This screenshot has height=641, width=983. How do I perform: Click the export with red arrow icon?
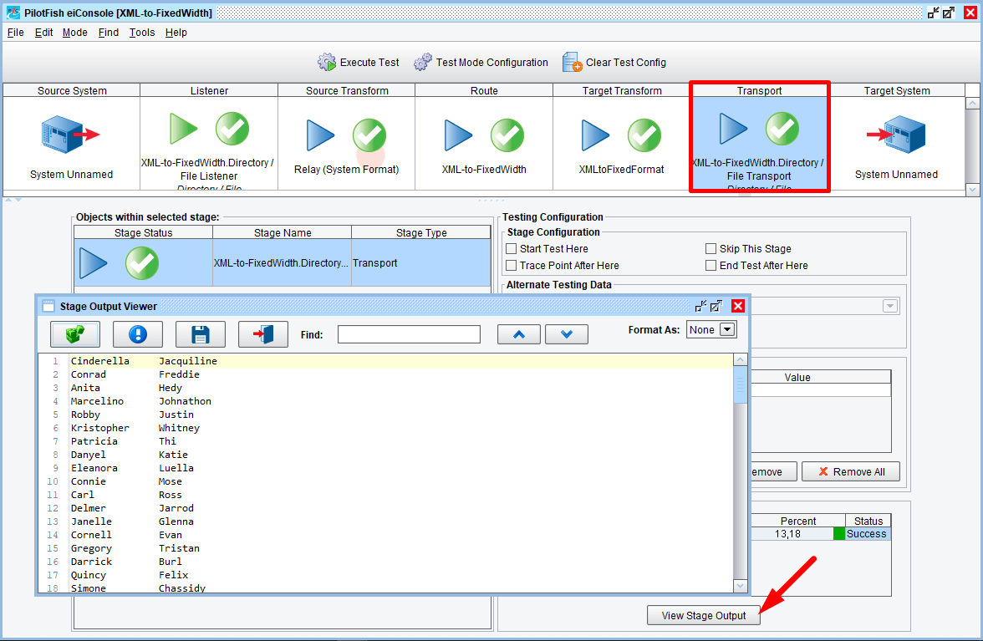coord(263,334)
